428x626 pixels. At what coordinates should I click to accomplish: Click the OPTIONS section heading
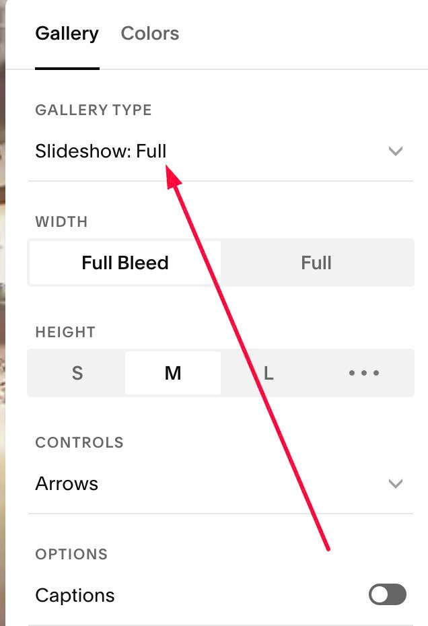click(x=71, y=554)
